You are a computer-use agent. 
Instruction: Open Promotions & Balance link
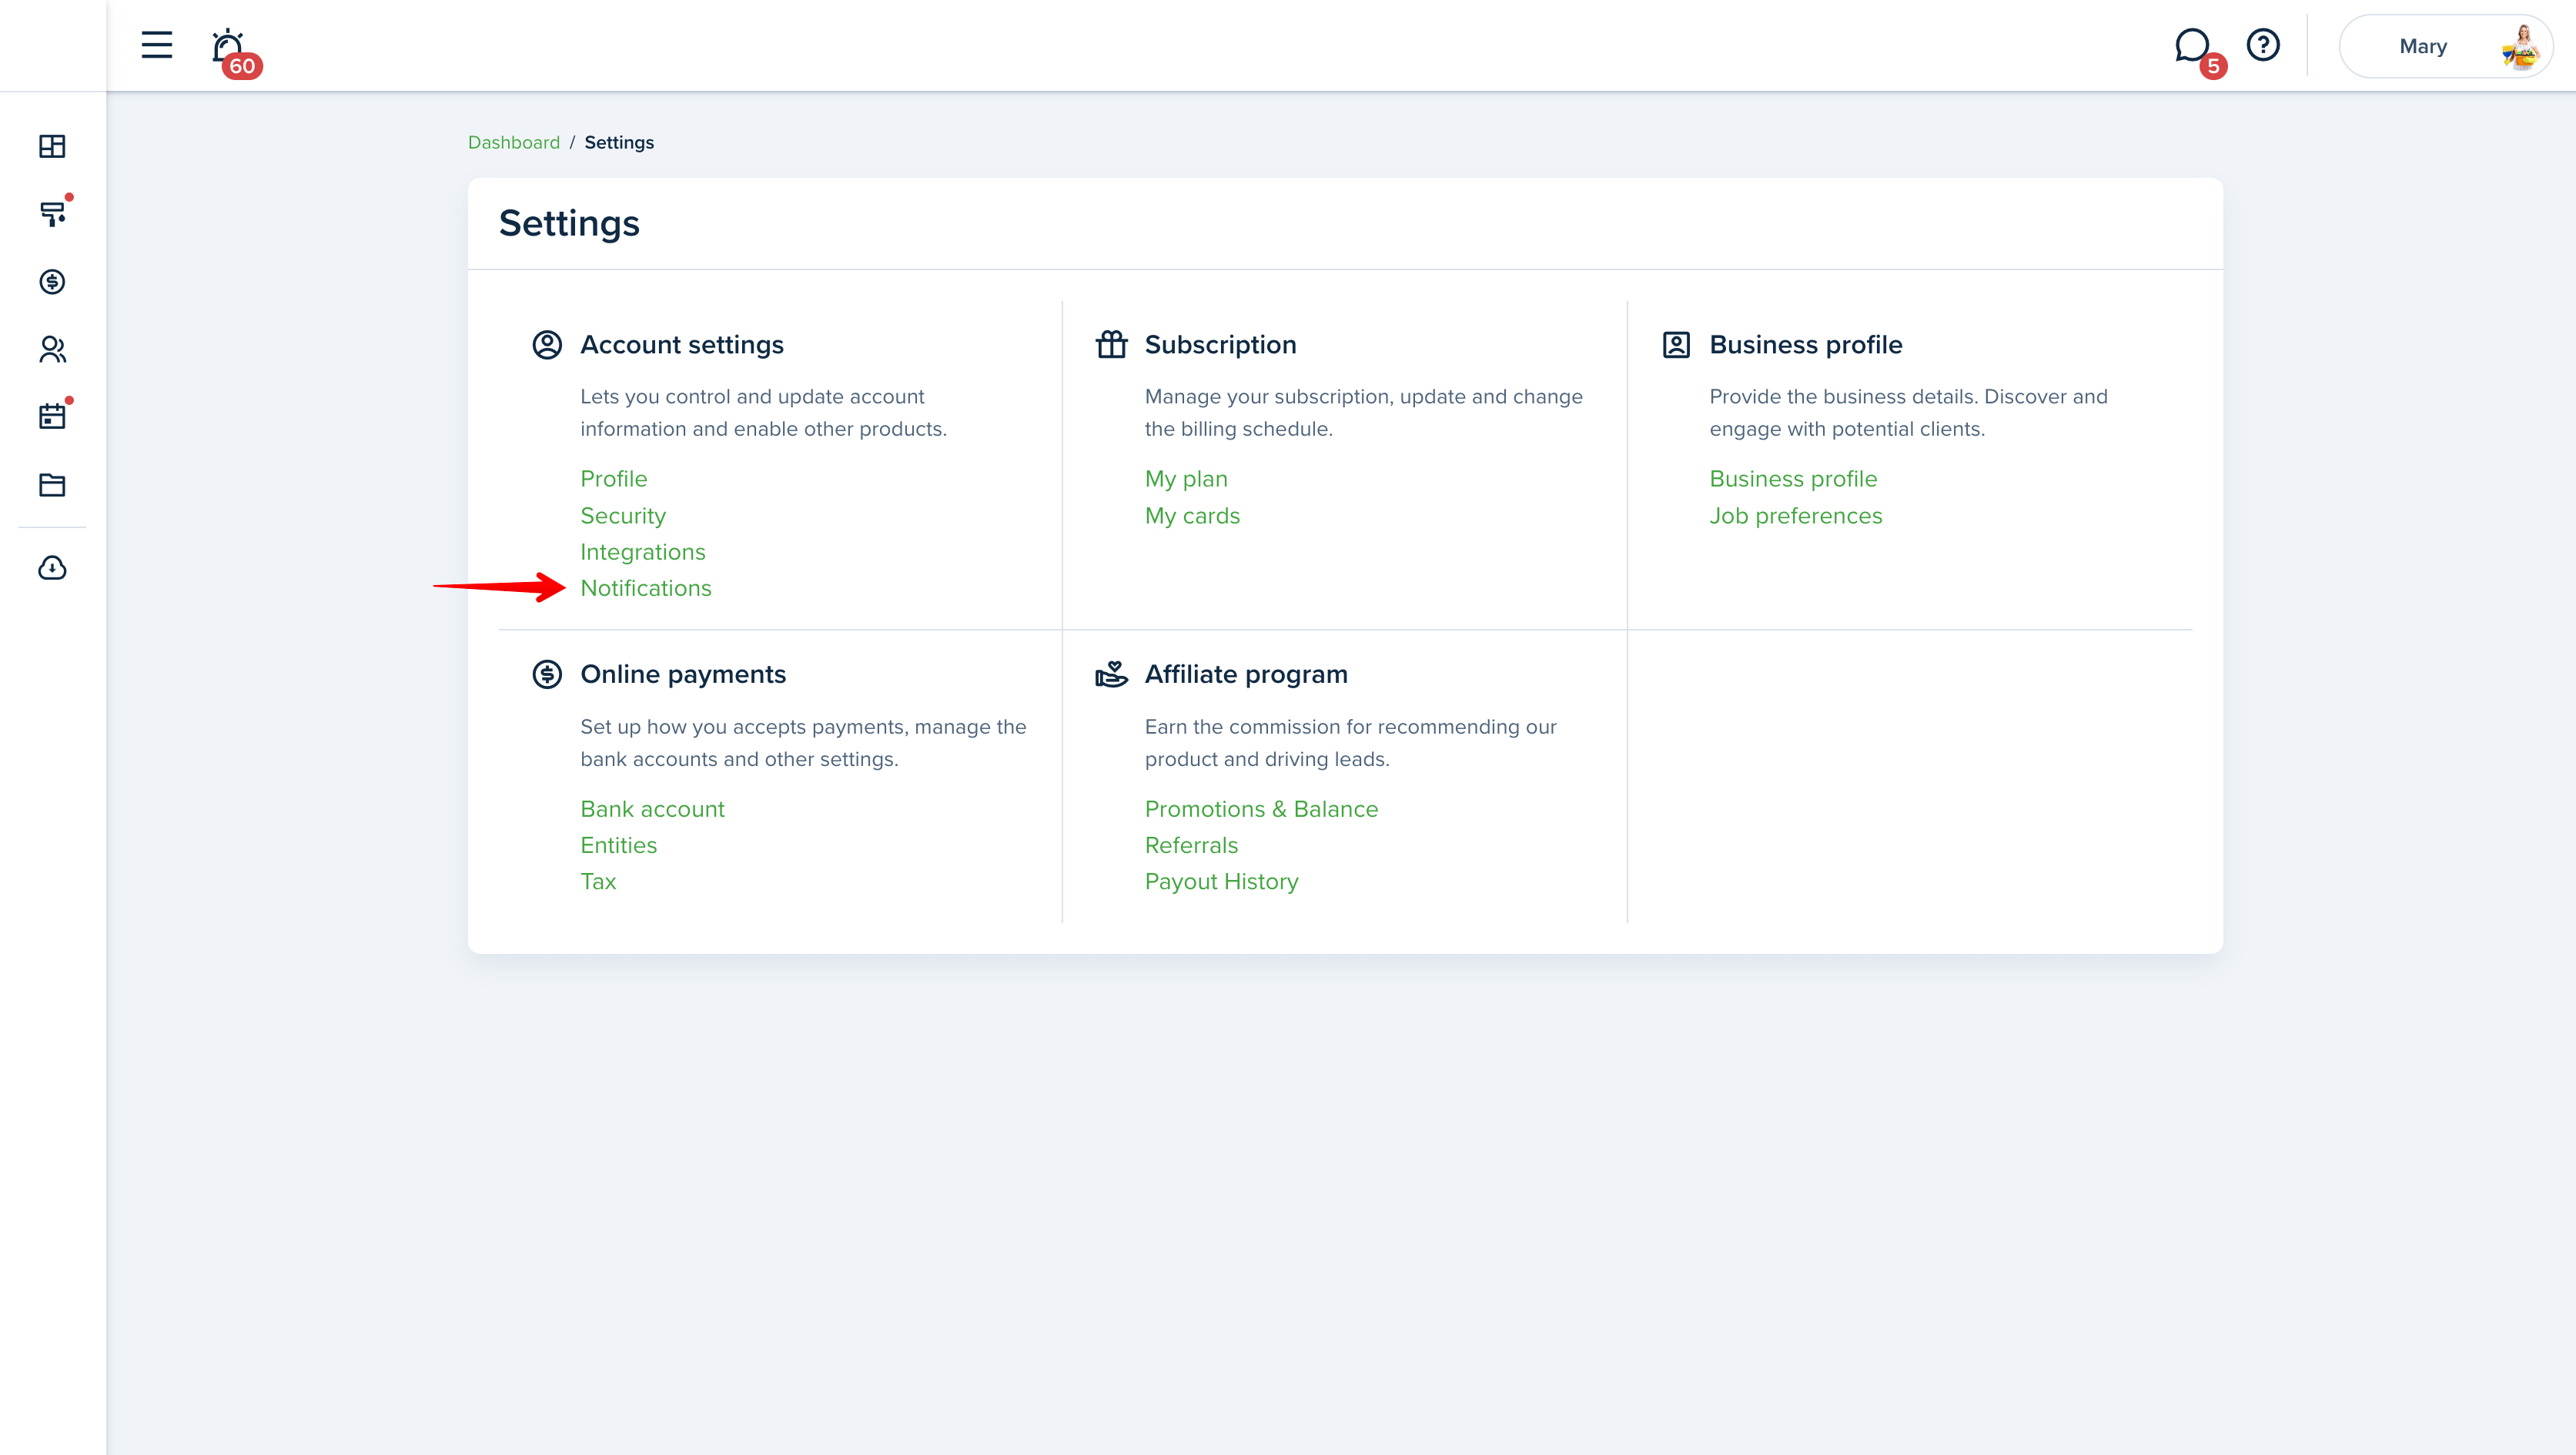click(x=1261, y=809)
